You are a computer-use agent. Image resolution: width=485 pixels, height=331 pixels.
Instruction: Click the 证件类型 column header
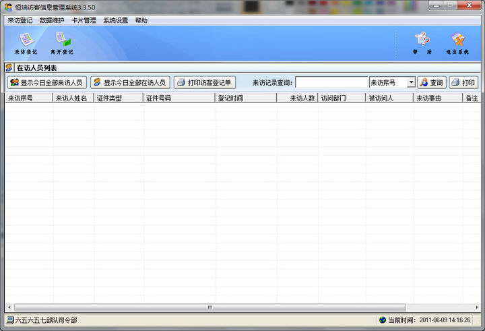pyautogui.click(x=119, y=98)
